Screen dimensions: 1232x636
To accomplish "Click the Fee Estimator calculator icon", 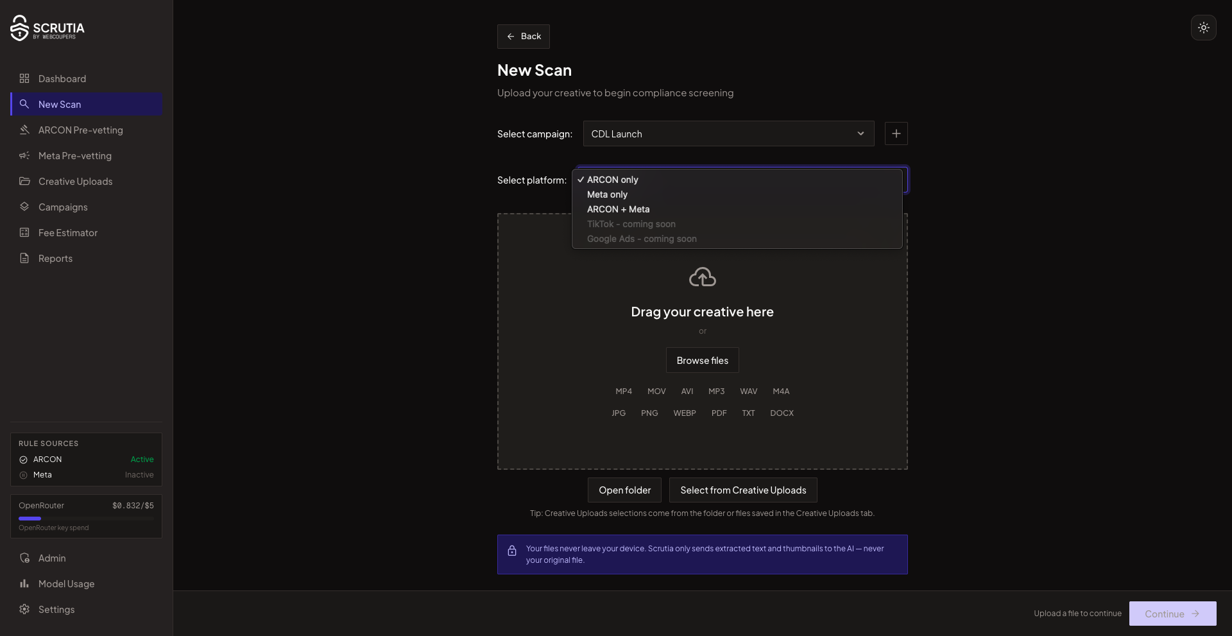I will 24,232.
